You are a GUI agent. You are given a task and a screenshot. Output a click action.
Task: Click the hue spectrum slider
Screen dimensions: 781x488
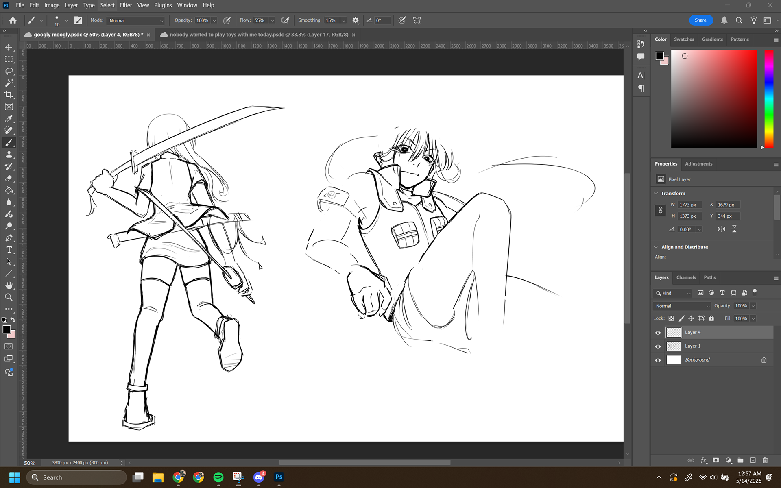768,98
